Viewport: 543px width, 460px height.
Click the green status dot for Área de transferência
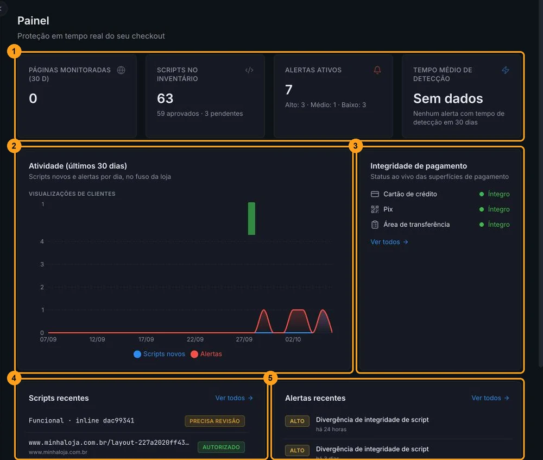click(481, 225)
